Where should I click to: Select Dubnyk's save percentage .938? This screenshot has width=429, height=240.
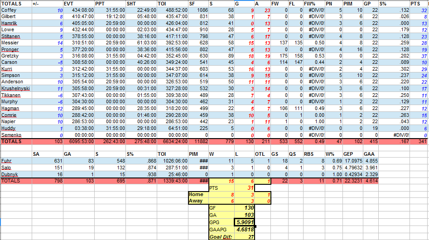(x=141, y=174)
